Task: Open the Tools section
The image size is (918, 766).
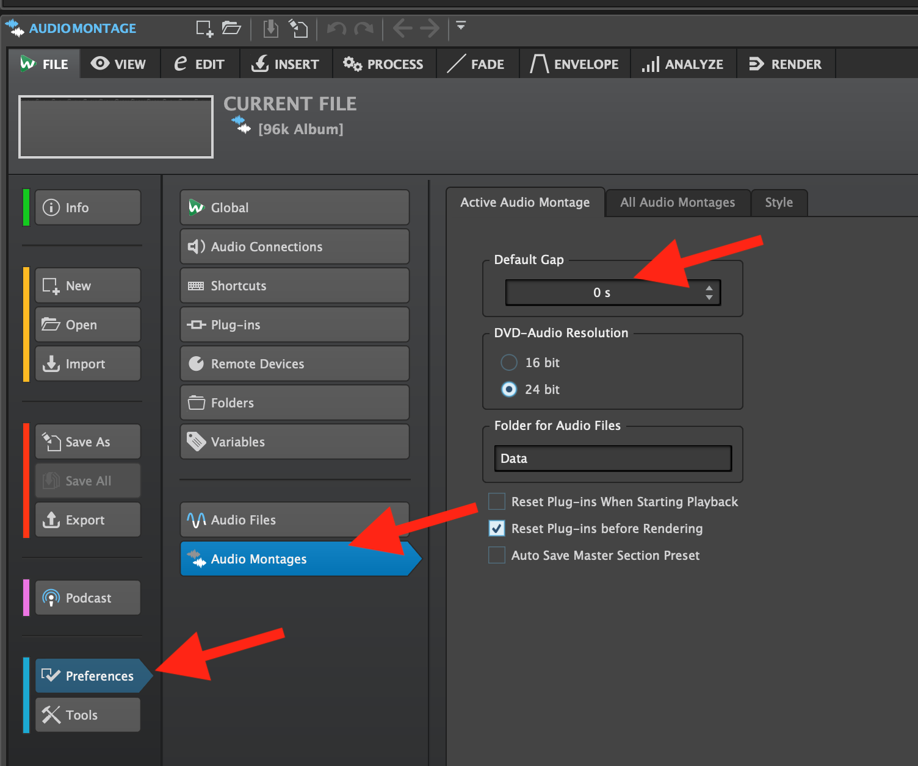Action: [88, 715]
